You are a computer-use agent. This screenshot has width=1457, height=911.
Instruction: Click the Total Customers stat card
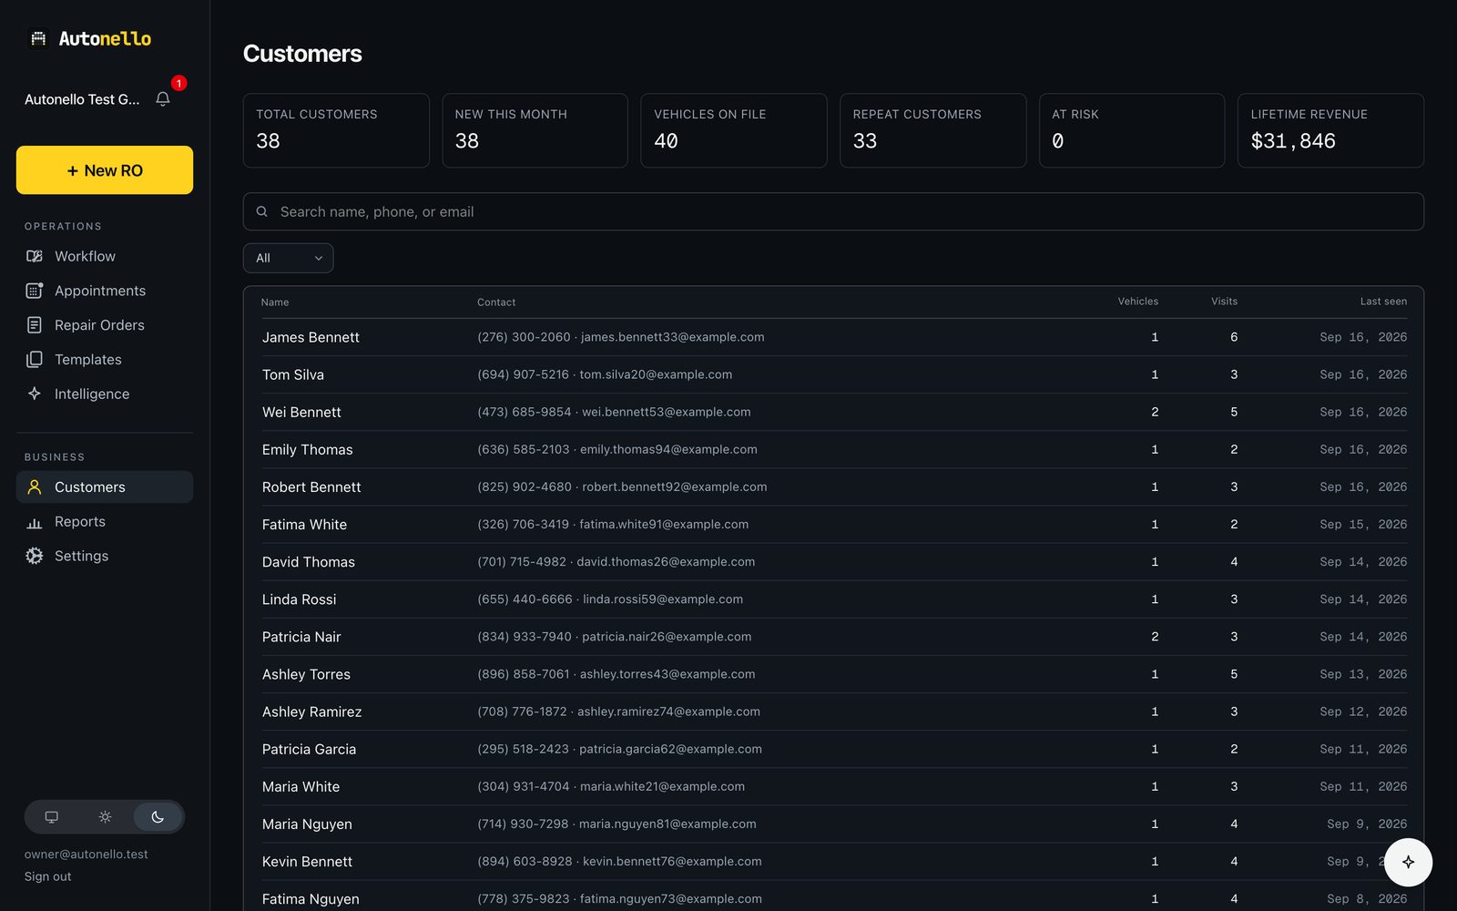pos(336,130)
